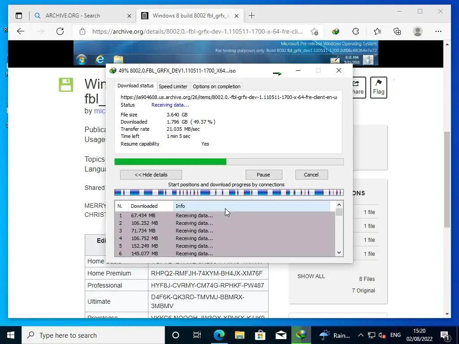This screenshot has height=344, width=459.
Task: Select connection row with 106.752 MB
Action: coord(225,238)
